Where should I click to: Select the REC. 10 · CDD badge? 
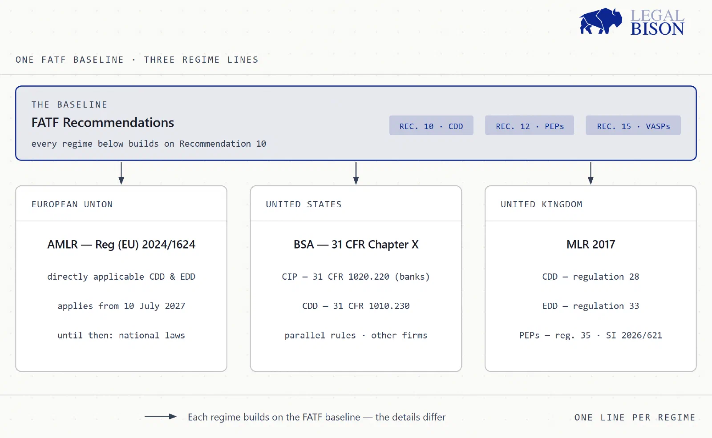point(431,126)
